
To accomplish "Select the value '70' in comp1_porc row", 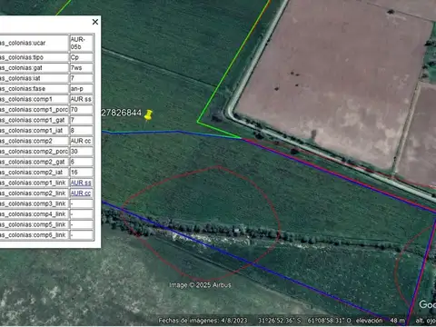I will coord(74,110).
